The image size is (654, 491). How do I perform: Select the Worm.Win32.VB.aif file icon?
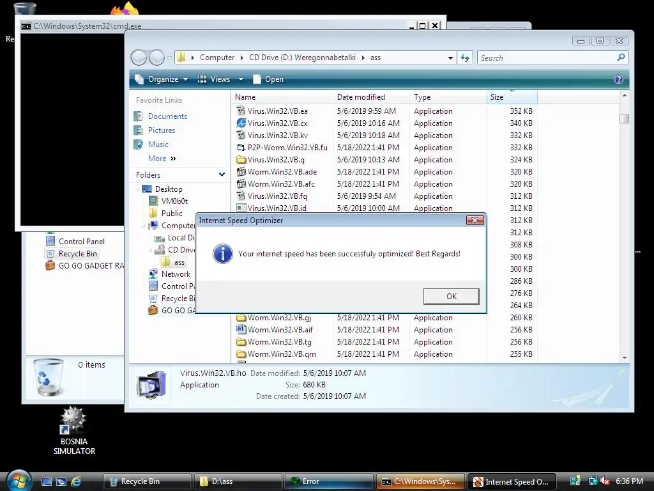(x=241, y=330)
